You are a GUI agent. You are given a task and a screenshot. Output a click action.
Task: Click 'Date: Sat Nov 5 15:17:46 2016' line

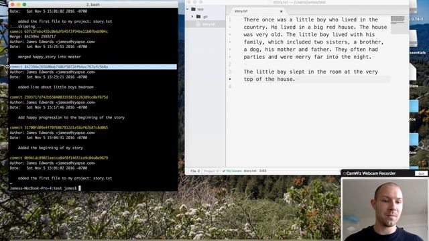pos(48,107)
